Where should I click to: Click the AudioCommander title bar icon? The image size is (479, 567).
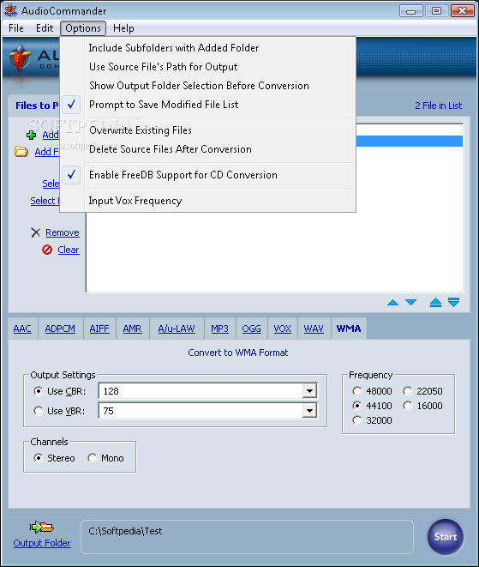point(11,10)
